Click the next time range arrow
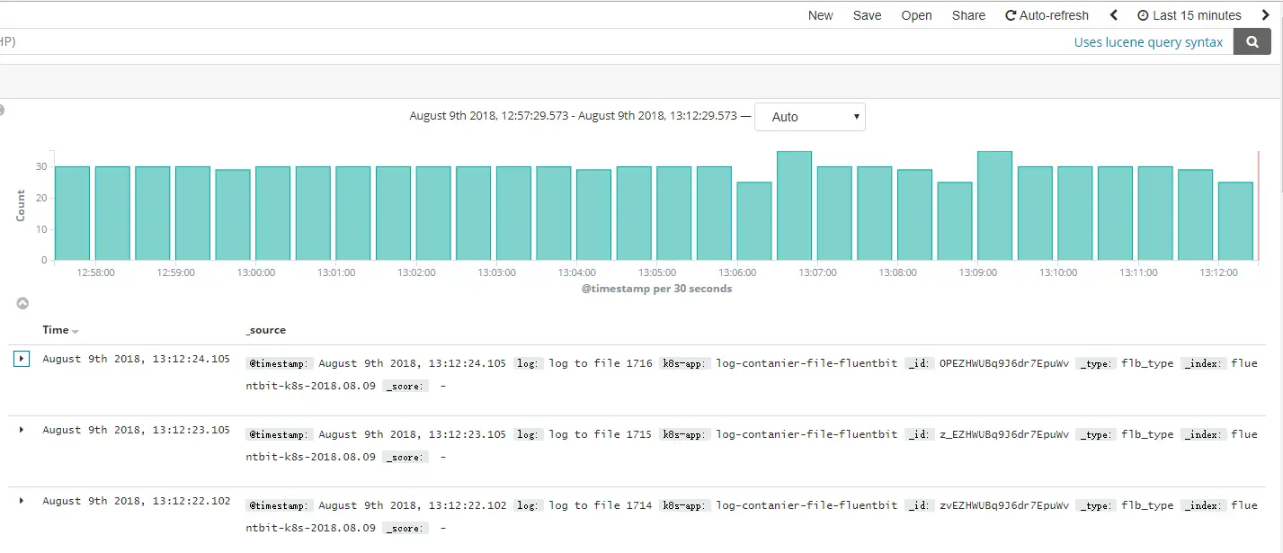 click(x=1266, y=15)
